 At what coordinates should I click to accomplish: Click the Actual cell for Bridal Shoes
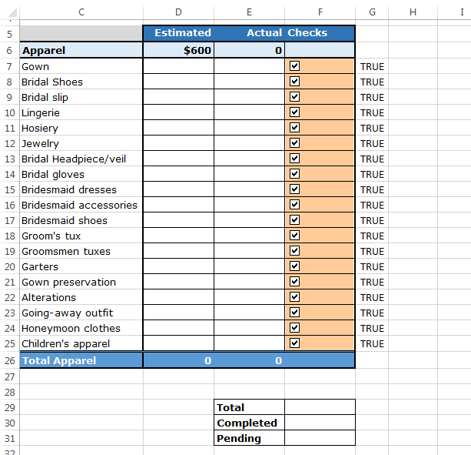pyautogui.click(x=249, y=82)
